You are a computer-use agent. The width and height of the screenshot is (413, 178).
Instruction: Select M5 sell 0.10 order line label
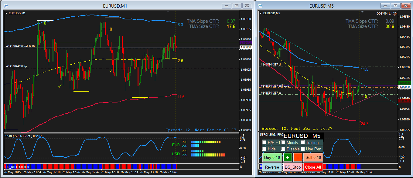(x=275, y=86)
